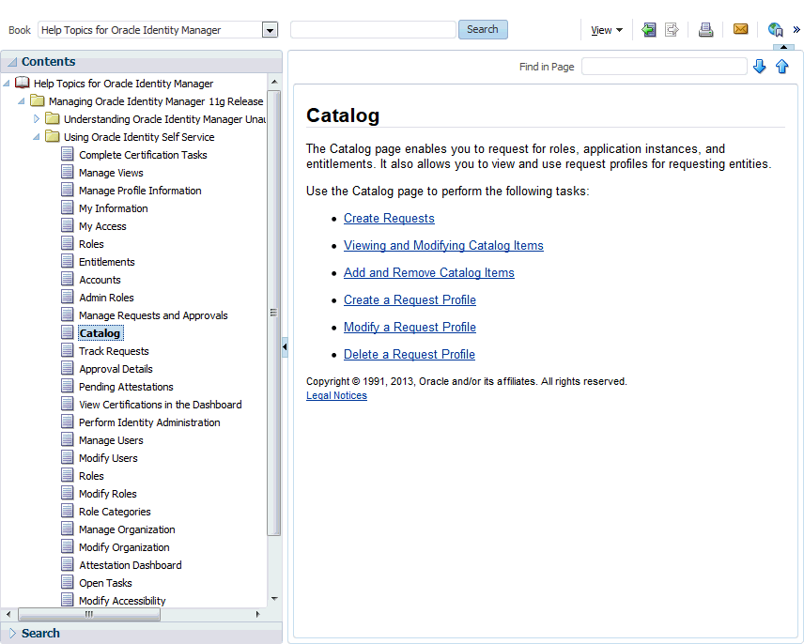The width and height of the screenshot is (804, 644).
Task: Click the Contents pane vertical scrollbar thumb
Action: click(x=274, y=313)
